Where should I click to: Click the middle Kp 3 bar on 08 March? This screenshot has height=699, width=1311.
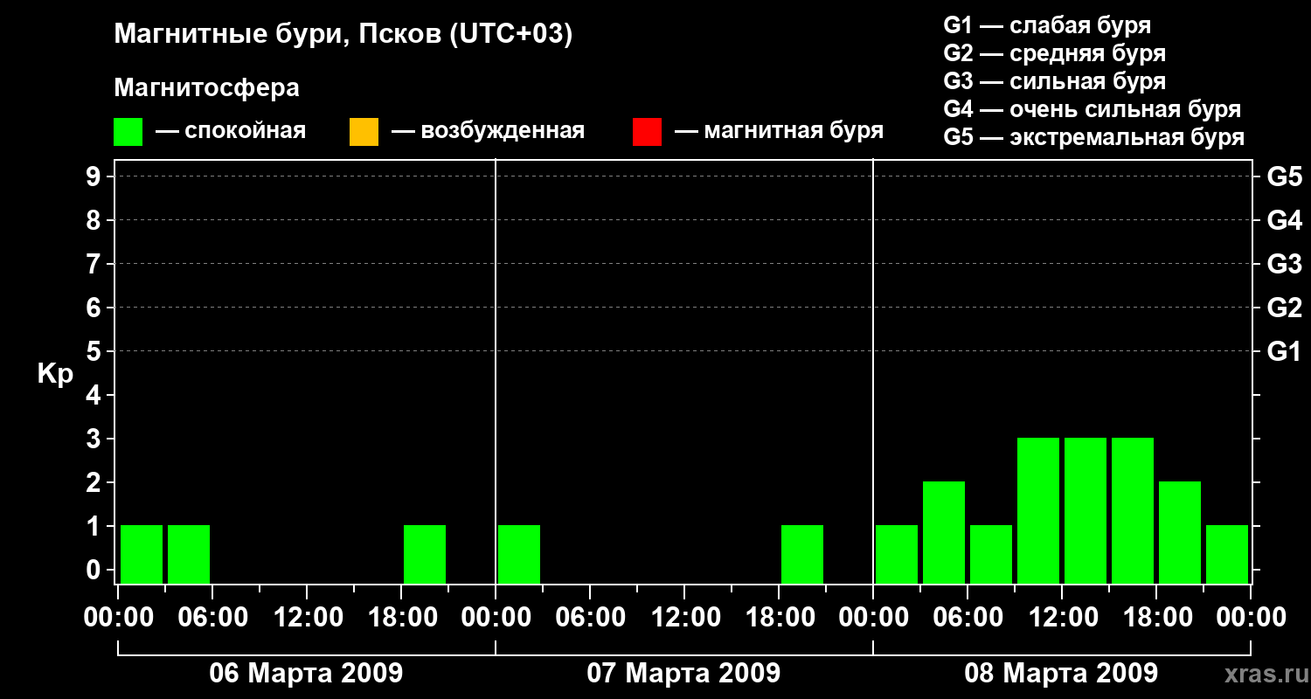(1086, 510)
